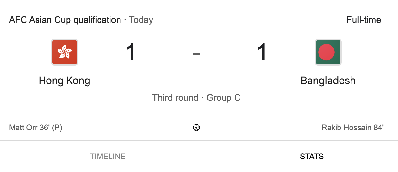Click Bangladesh's score of 1
Image resolution: width=398 pixels, height=172 pixels.
click(x=262, y=53)
